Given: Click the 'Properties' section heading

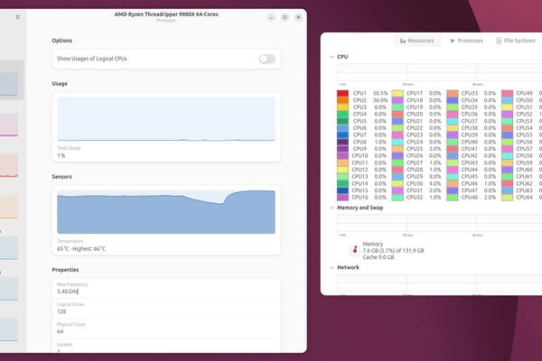Looking at the screenshot, I should pyautogui.click(x=65, y=270).
